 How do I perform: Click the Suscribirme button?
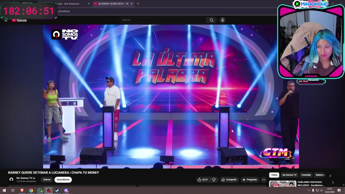[x=63, y=180]
